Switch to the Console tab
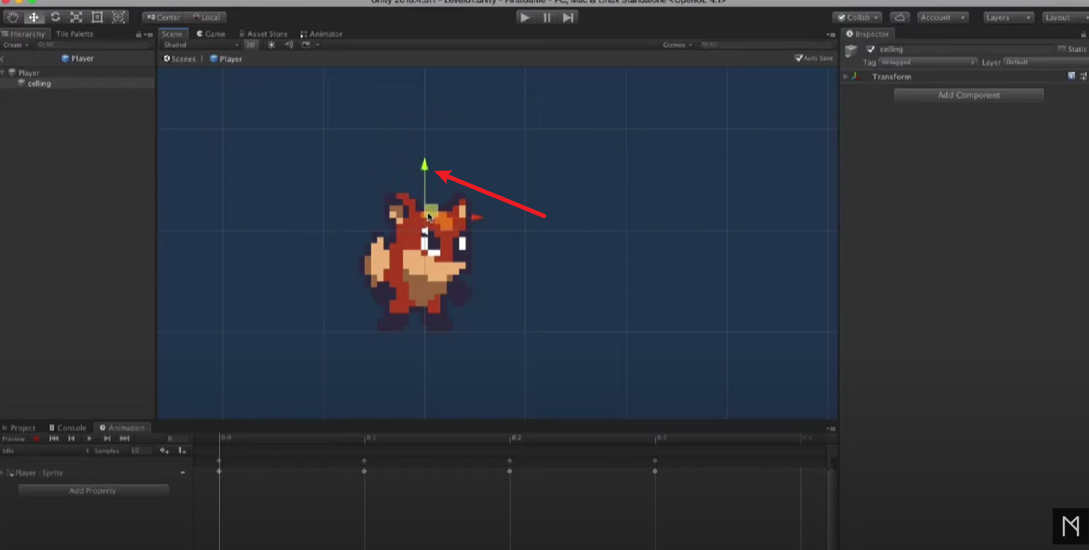This screenshot has height=550, width=1089. (67, 428)
